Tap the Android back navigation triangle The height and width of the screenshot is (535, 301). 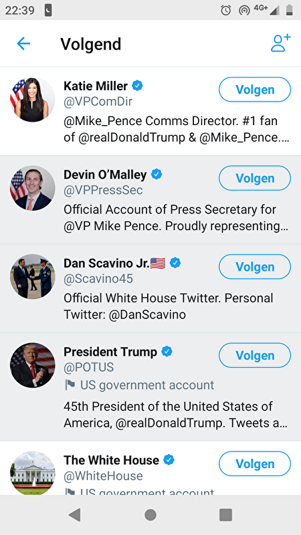point(74,515)
